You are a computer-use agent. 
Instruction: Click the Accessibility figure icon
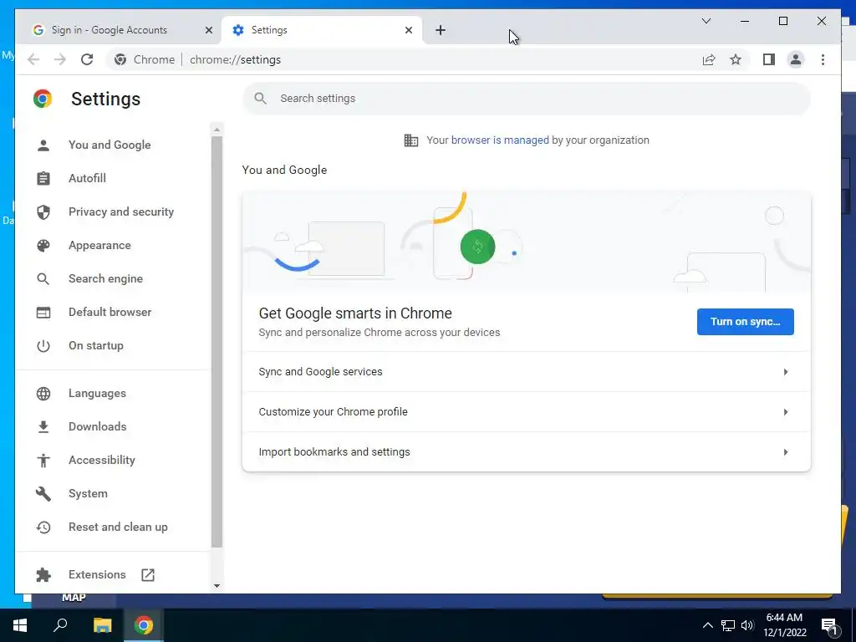point(43,461)
